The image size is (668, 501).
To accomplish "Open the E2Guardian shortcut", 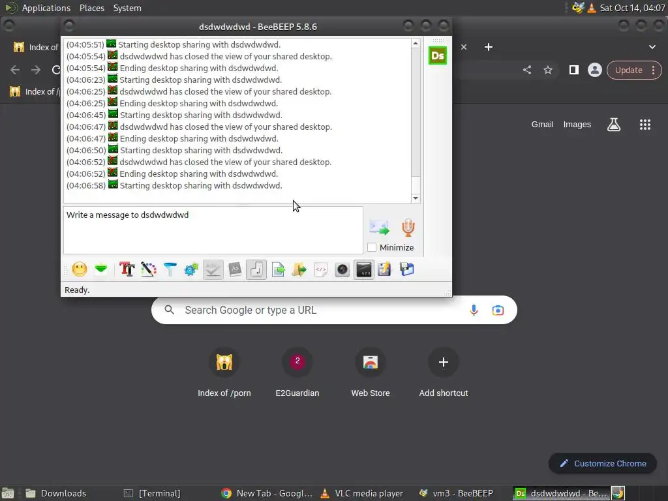I will 297,372.
